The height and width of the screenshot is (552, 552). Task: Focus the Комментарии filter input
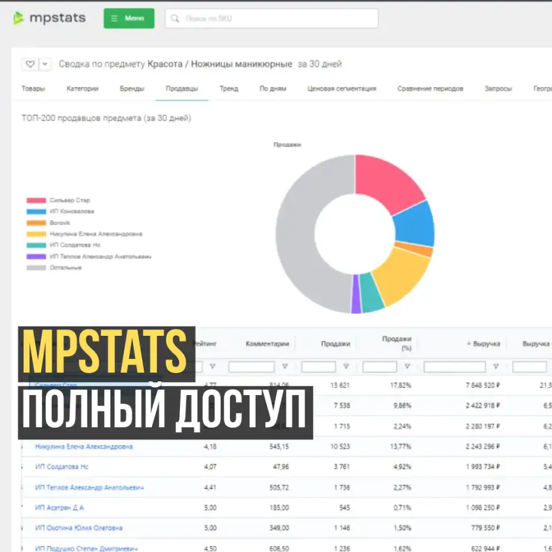point(251,367)
